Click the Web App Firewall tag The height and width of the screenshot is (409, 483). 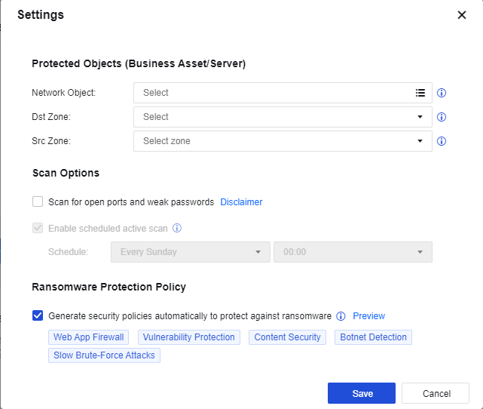[89, 337]
